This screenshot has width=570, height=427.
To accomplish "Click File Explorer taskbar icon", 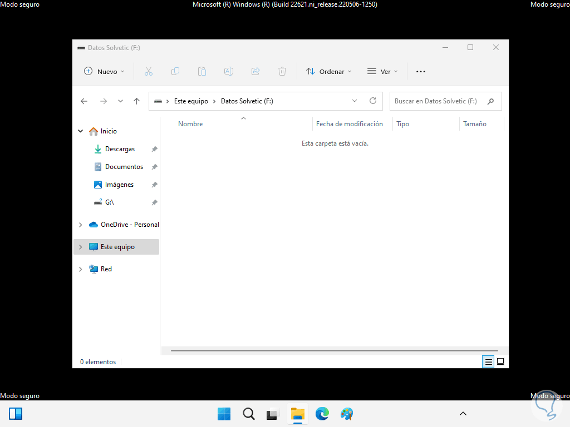I will [298, 414].
